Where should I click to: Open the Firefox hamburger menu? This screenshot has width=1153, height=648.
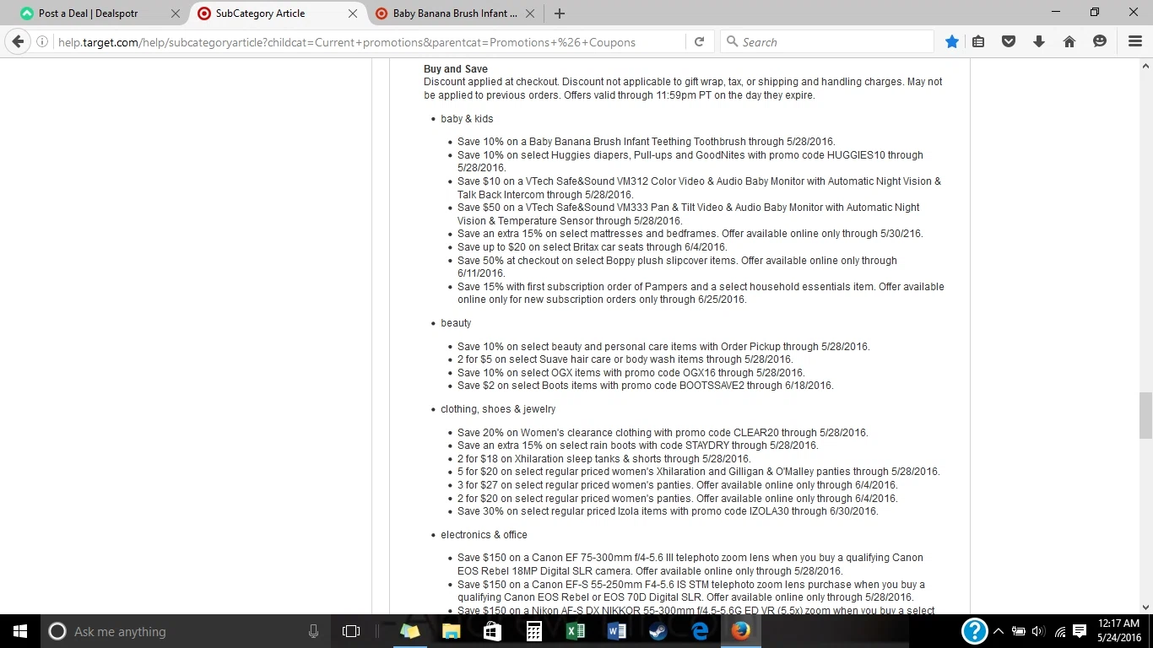[1135, 42]
